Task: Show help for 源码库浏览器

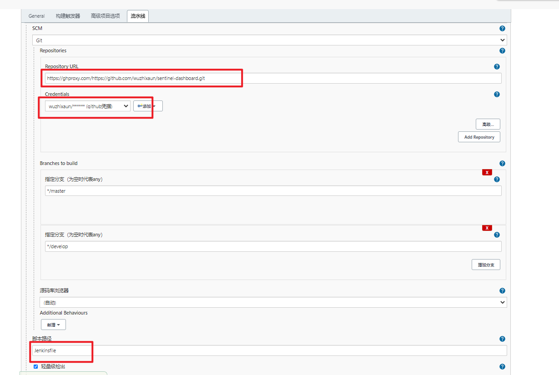Action: coord(502,290)
